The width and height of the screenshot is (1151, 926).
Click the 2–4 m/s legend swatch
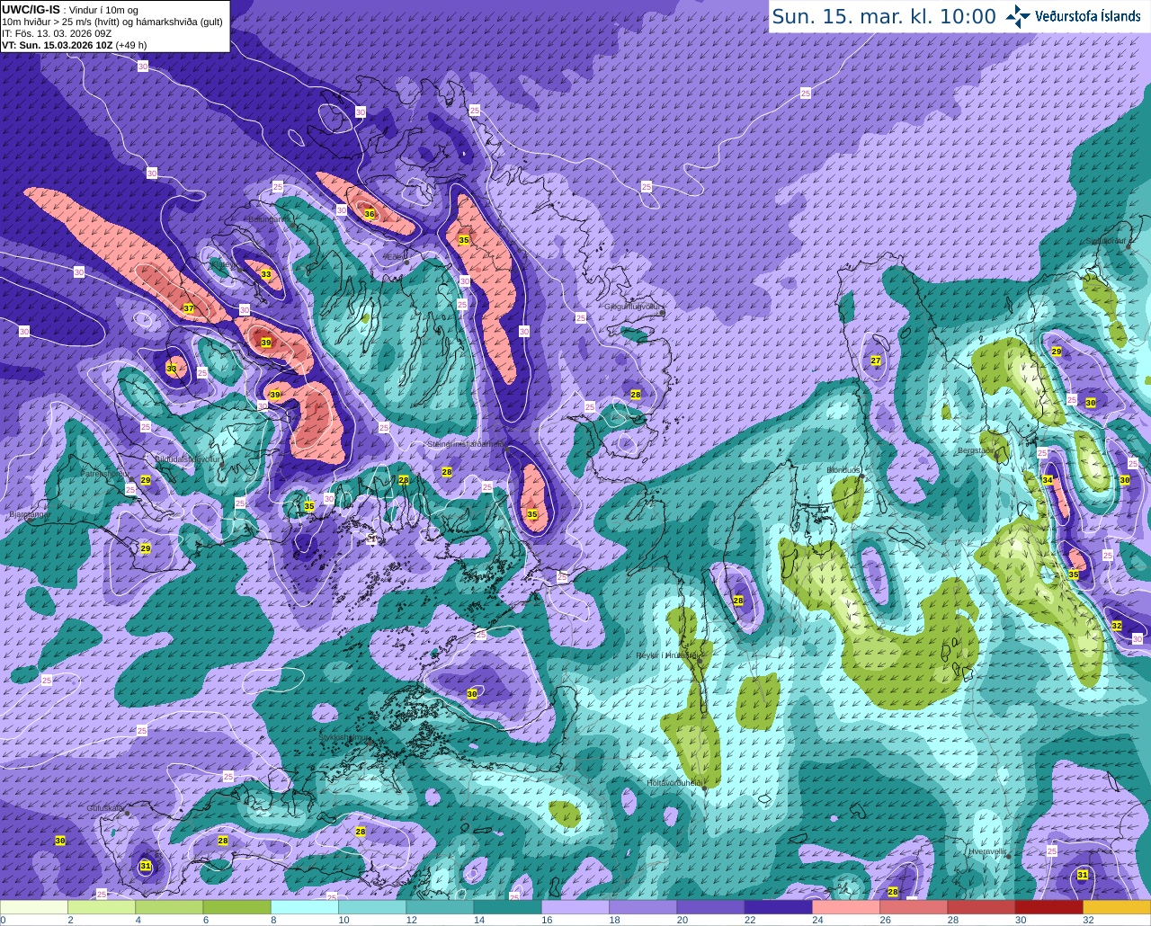[102, 907]
